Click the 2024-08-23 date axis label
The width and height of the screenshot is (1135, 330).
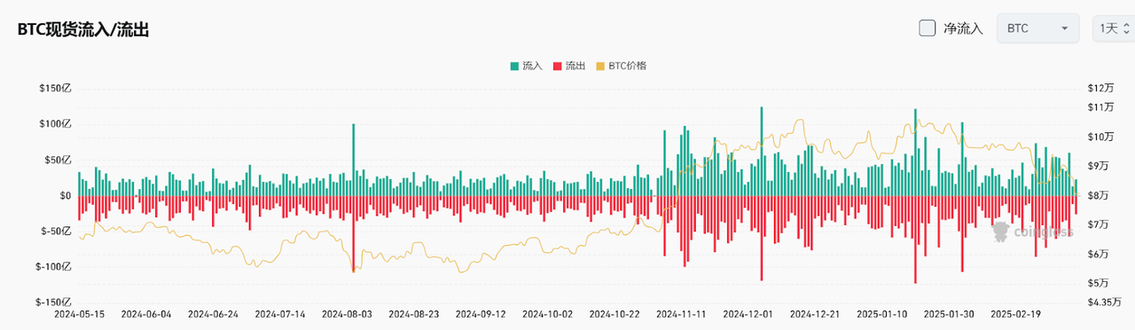click(414, 314)
